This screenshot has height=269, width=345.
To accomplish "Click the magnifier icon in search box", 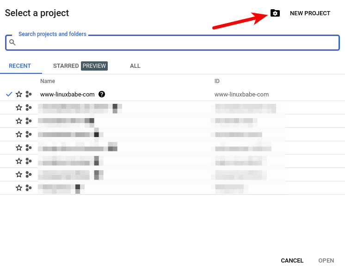I will (12, 42).
